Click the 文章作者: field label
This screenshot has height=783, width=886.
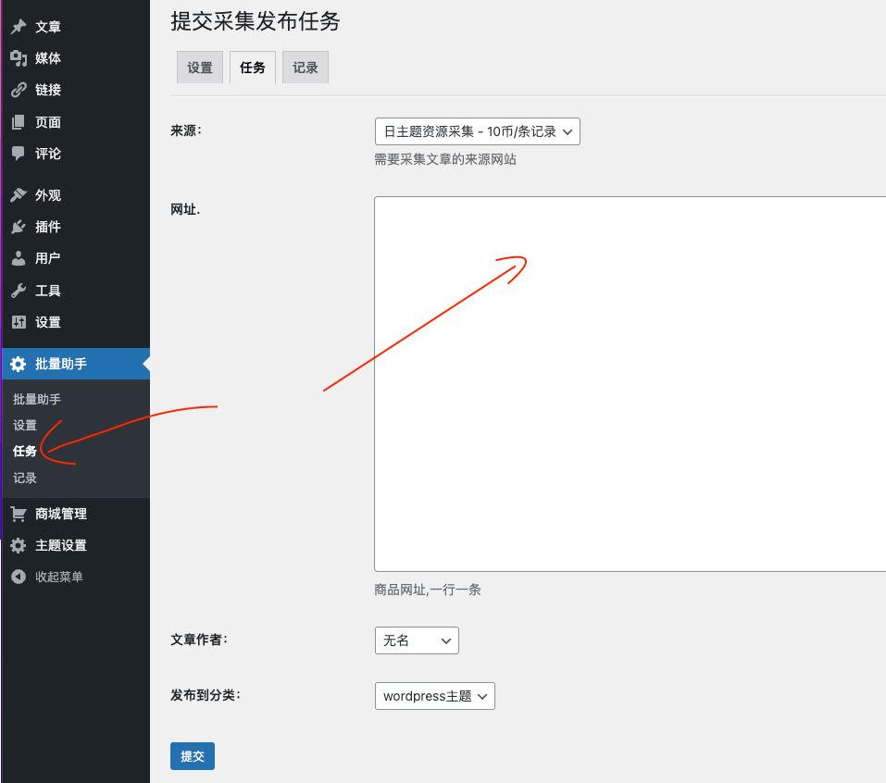point(199,640)
